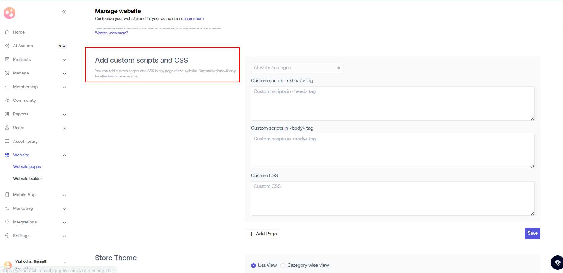563x273 pixels.
Task: Click the Community chat icon
Action: tap(7, 100)
